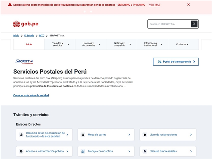Click the hand icon for corruption report
This screenshot has height=159, width=212.
coord(21,135)
